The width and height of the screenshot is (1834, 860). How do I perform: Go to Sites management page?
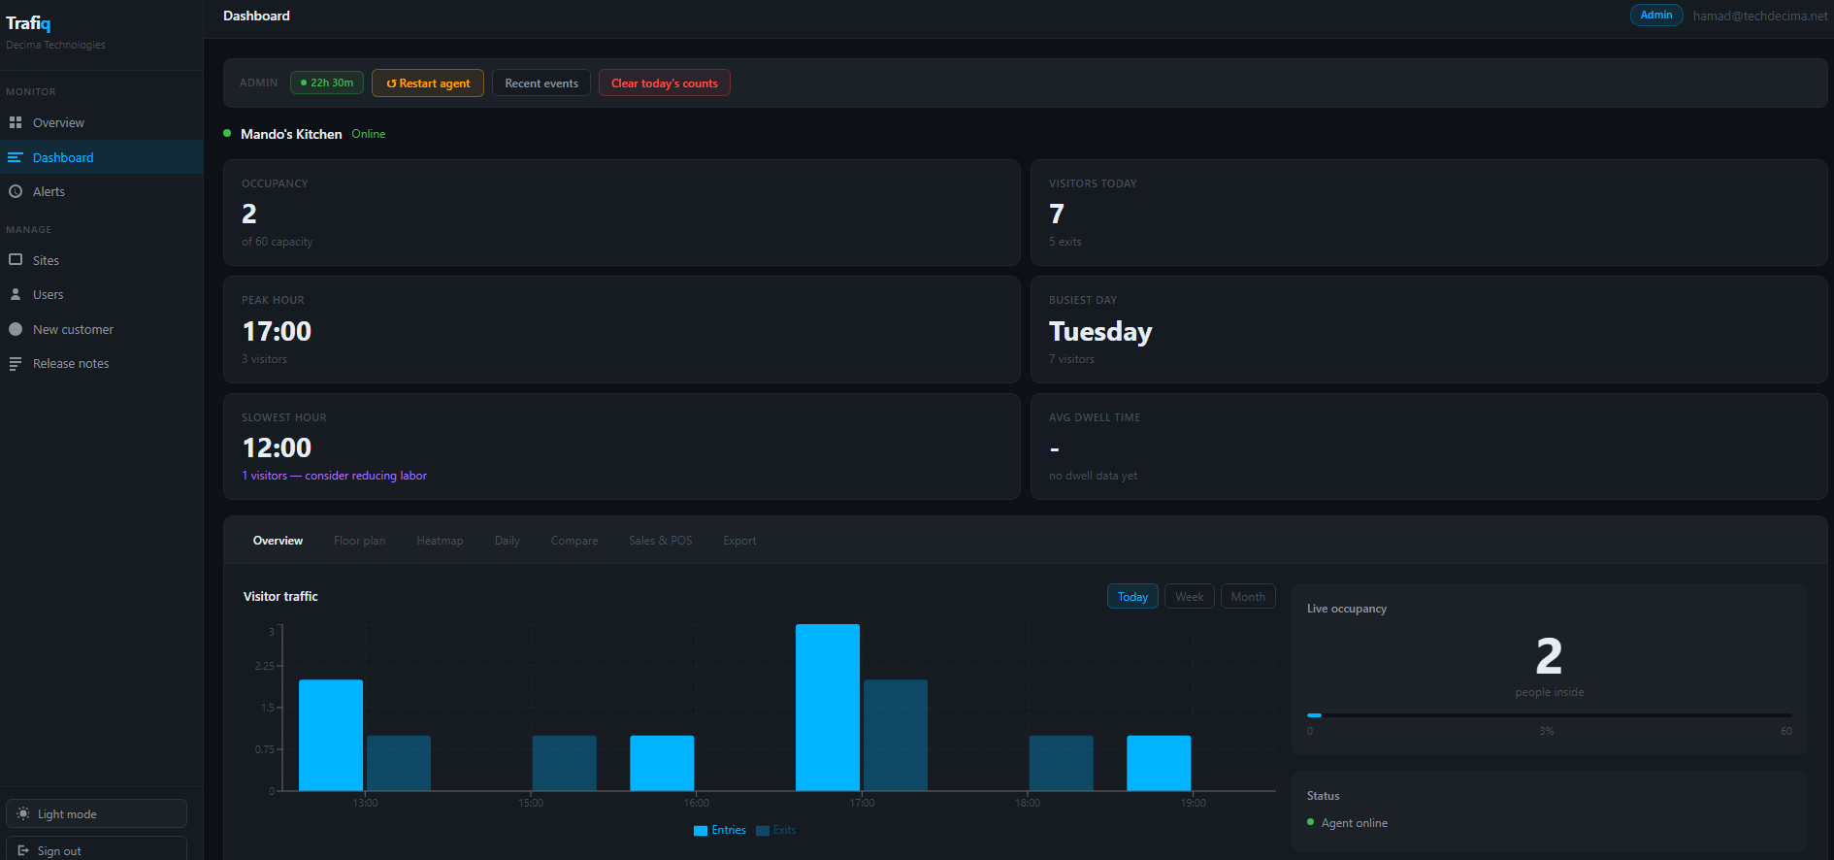point(101,260)
